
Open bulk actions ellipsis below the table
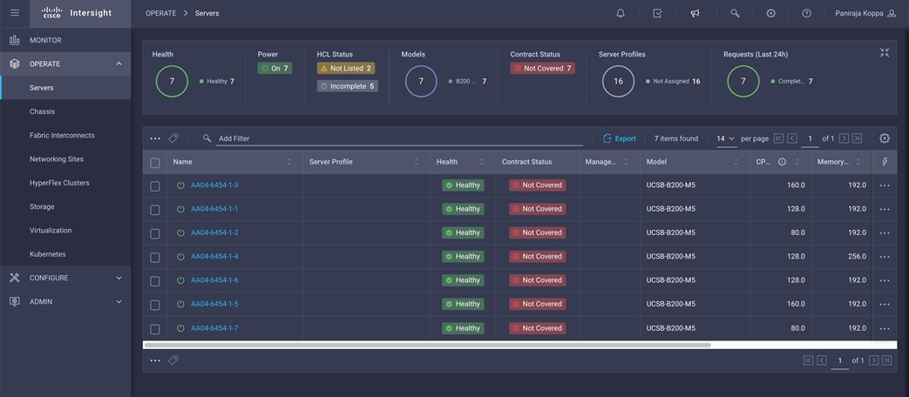155,360
